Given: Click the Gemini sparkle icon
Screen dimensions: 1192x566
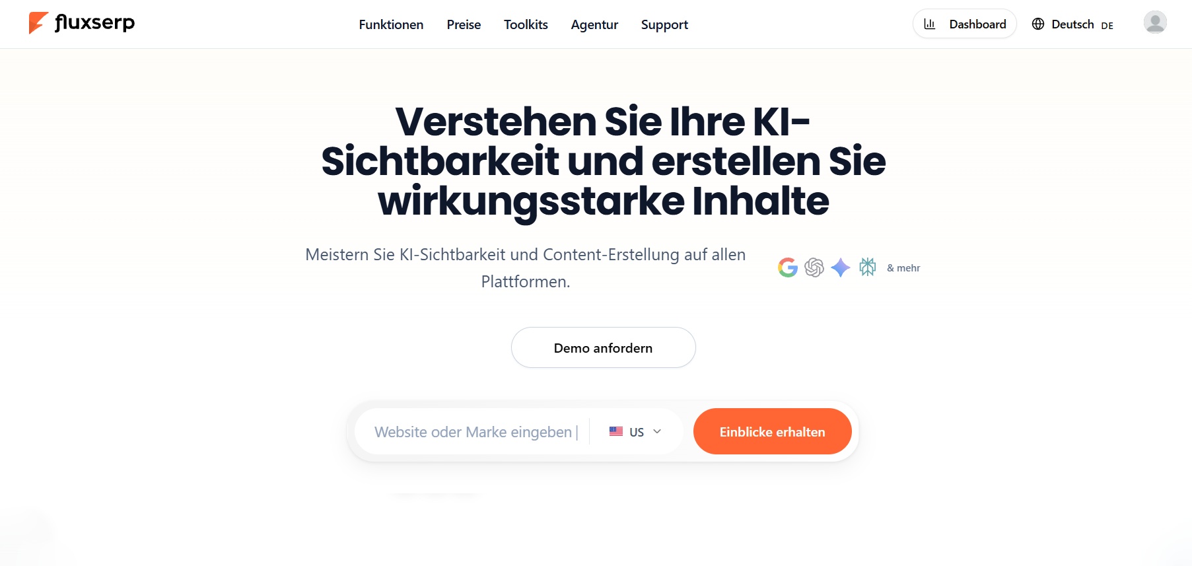Looking at the screenshot, I should click(840, 267).
